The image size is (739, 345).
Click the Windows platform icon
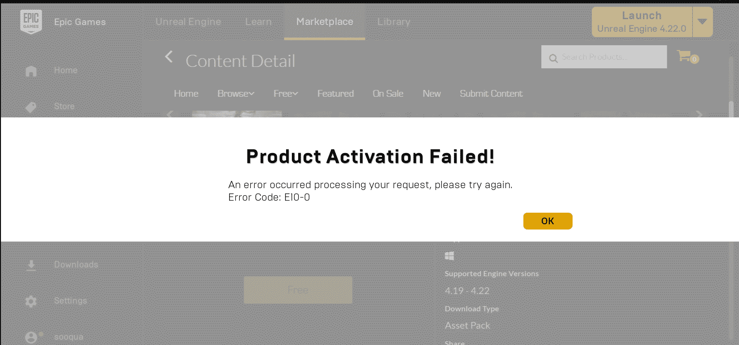pos(450,256)
